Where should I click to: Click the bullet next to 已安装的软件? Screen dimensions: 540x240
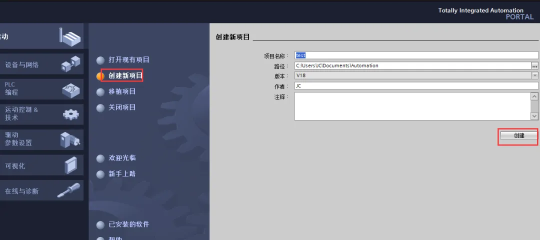coord(100,225)
